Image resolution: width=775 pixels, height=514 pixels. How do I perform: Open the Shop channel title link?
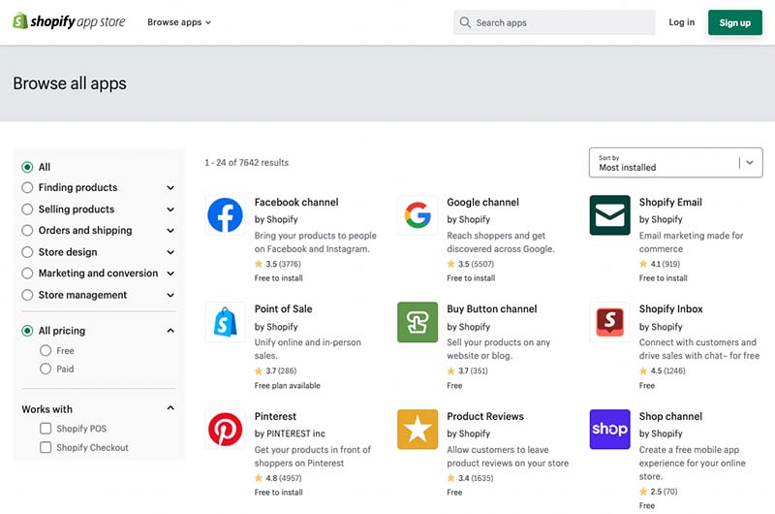670,417
